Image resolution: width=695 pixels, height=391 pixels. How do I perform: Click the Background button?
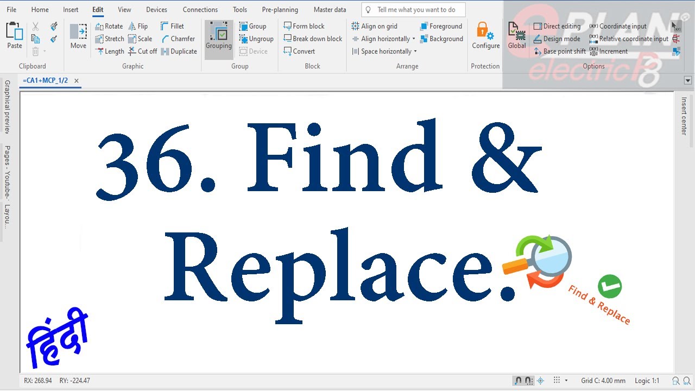441,39
